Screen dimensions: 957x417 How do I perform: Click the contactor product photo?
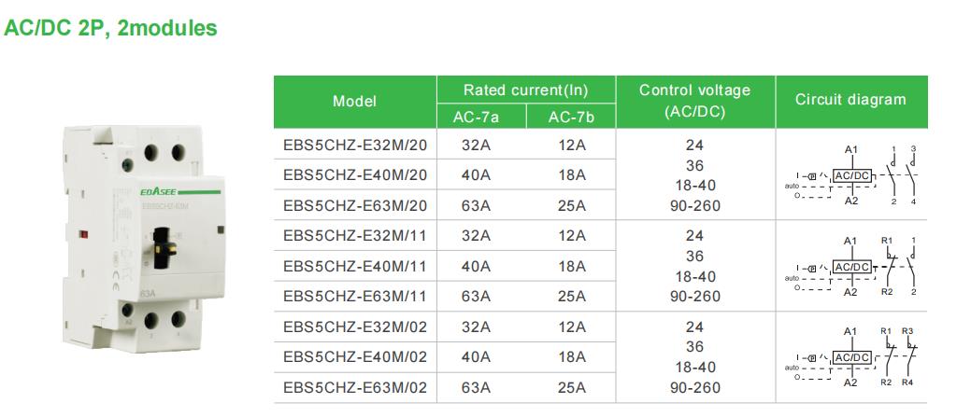(x=143, y=239)
